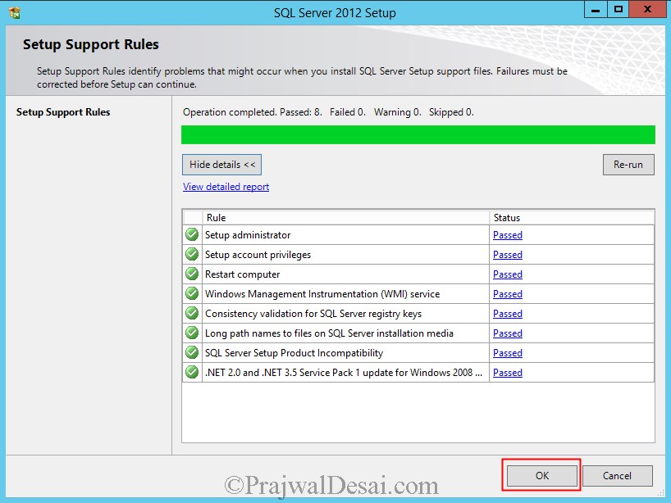Image resolution: width=671 pixels, height=503 pixels.
Task: Click green check icon for WMI service
Action: coord(192,293)
